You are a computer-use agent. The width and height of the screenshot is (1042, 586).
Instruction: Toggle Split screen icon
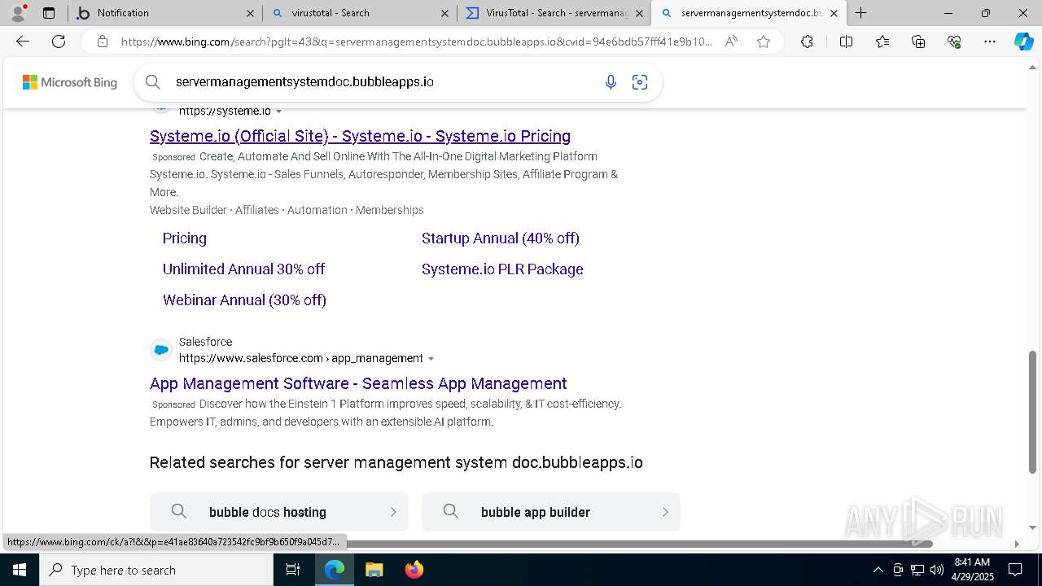pyautogui.click(x=846, y=42)
